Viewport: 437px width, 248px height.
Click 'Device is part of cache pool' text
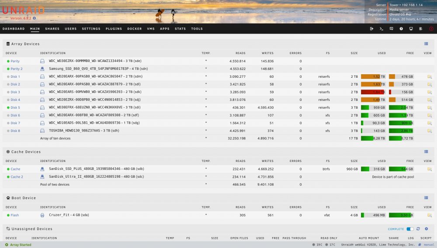(393, 177)
